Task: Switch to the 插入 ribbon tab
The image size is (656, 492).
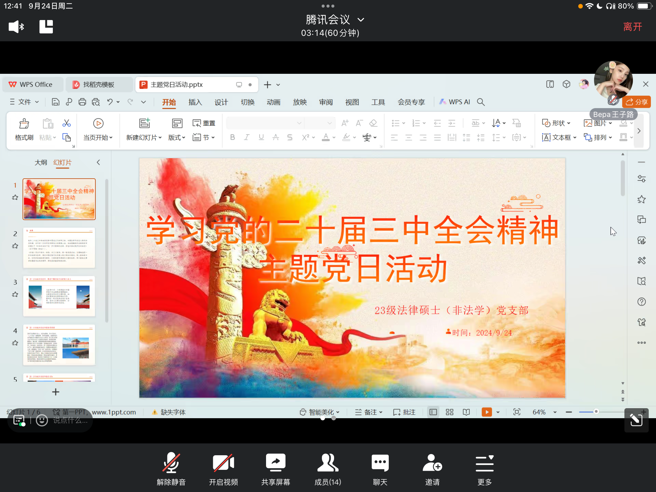Action: 195,102
